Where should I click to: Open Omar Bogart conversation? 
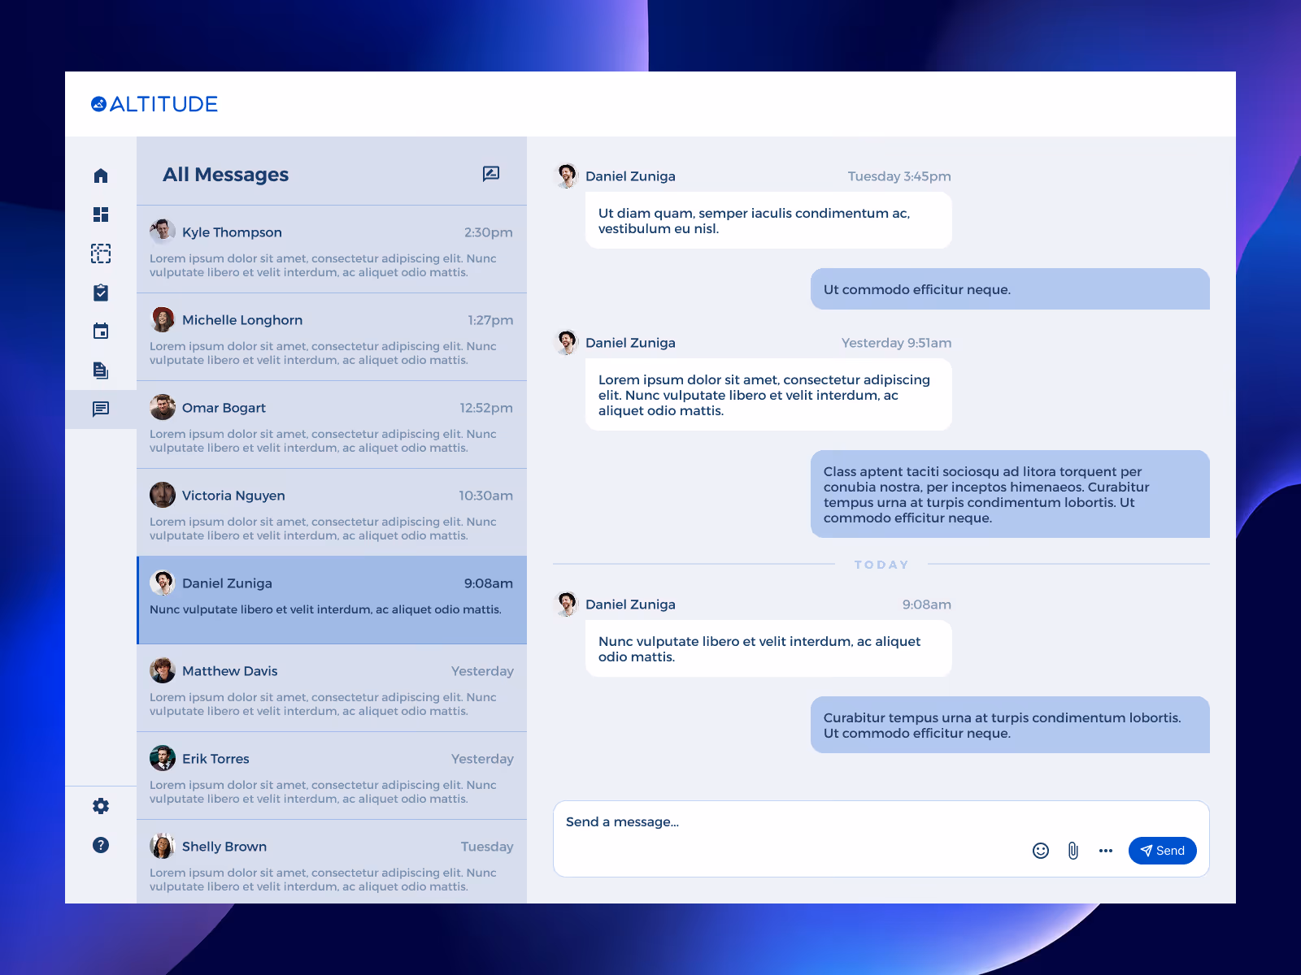click(332, 425)
